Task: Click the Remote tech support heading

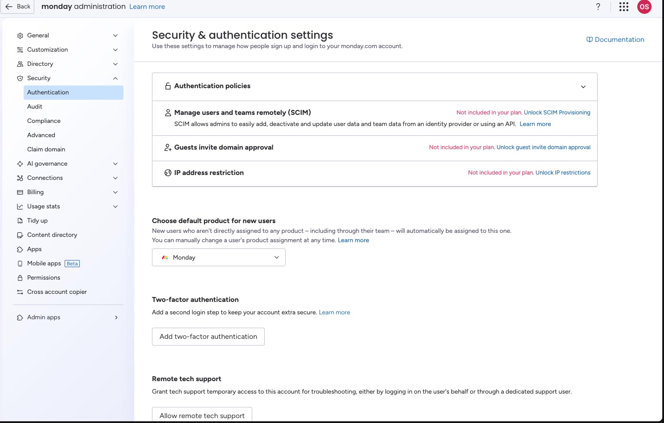Action: point(187,379)
